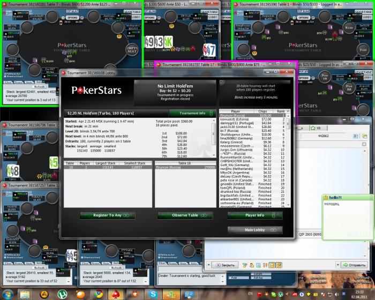Select player dannygrl111 (Portugal) in the player list
The image size is (375, 300).
(252, 123)
